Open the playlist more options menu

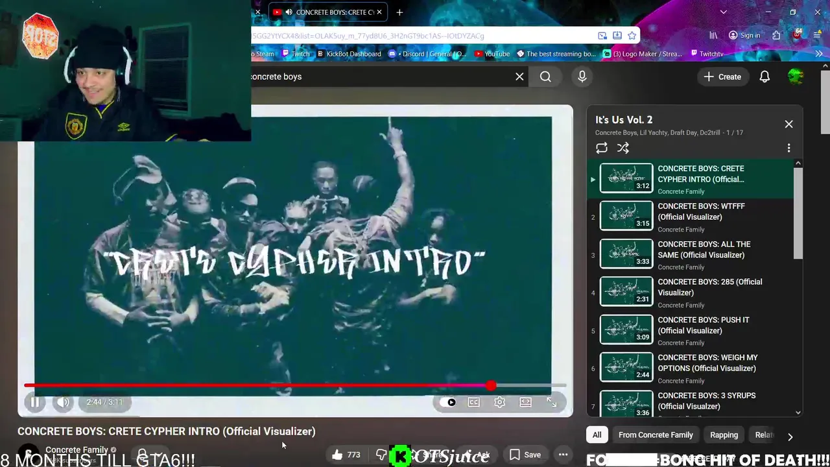click(788, 148)
